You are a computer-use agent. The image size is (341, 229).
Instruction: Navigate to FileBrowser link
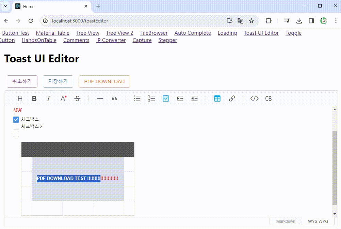(154, 33)
